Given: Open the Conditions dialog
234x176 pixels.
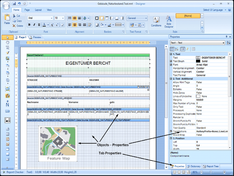Looking at the screenshot, I should (156, 22).
